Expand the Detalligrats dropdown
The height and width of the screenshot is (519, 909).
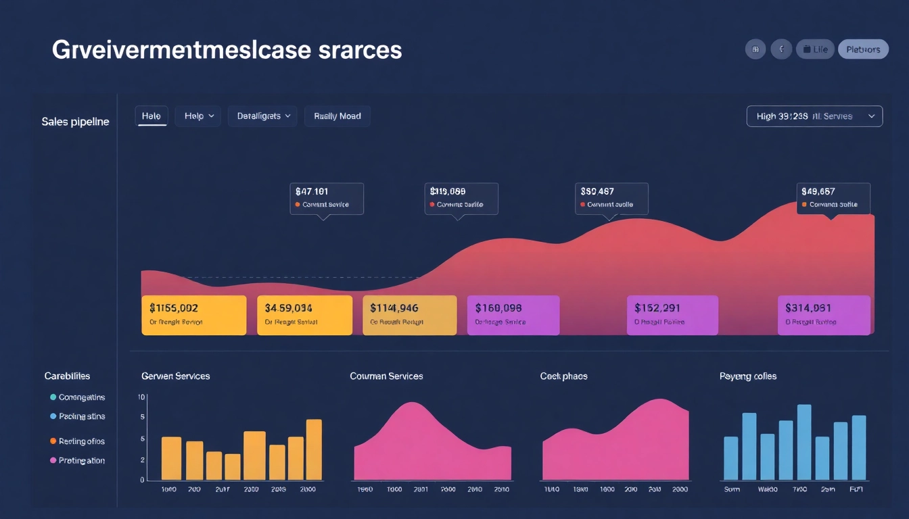(x=263, y=116)
